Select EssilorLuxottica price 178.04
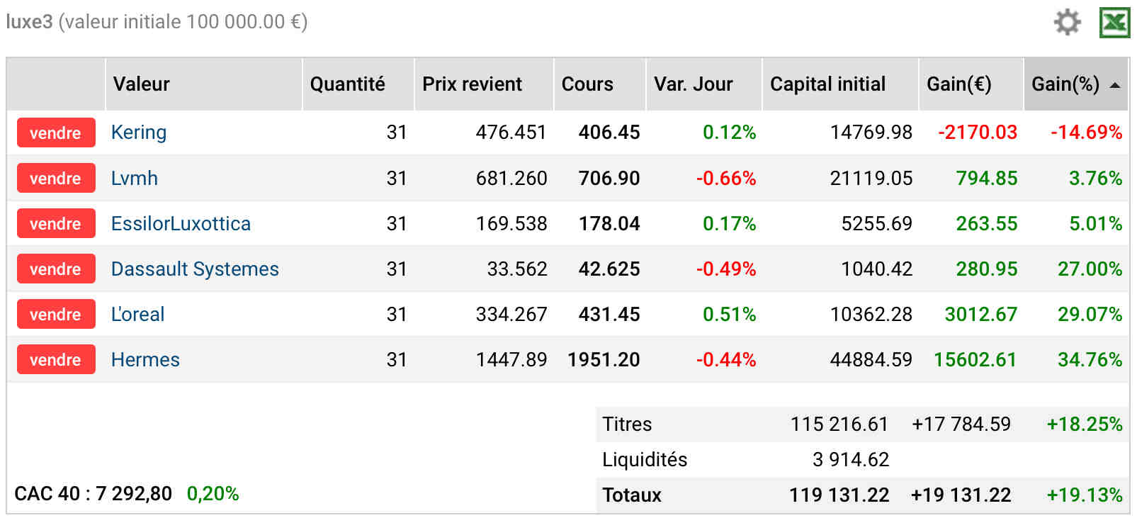 tap(609, 223)
